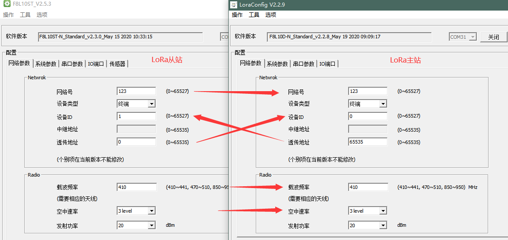508x240 pixels.
Task: Expand the COM31 port dropdown
Action: coord(473,37)
